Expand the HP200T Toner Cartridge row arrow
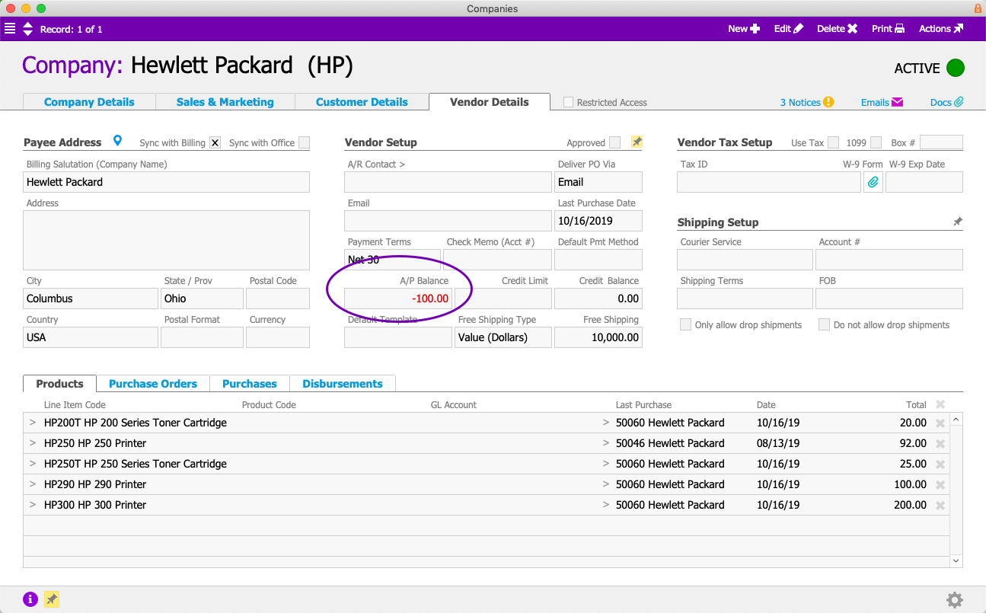Viewport: 986px width, 613px height. (33, 423)
